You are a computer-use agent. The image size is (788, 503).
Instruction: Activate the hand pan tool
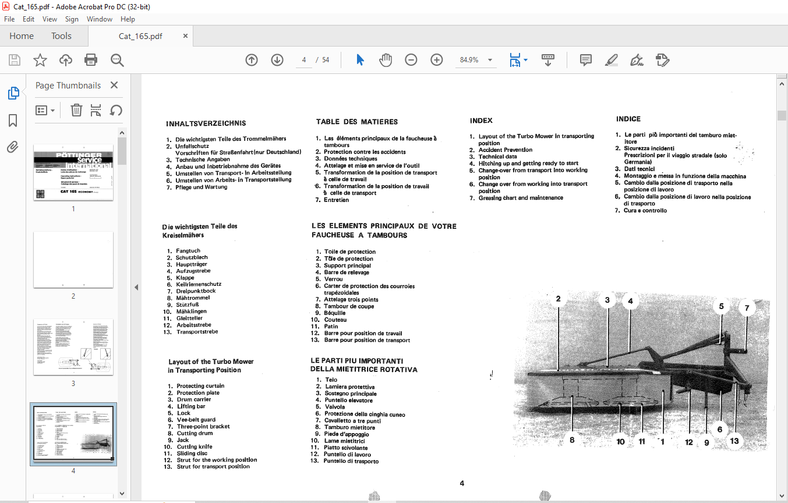pos(386,60)
